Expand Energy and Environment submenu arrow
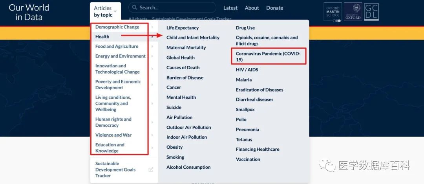424x184 pixels. (x=152, y=56)
